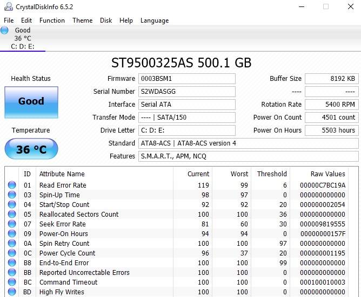Click the 36 °C temperature button
The image size is (361, 297).
click(31, 149)
